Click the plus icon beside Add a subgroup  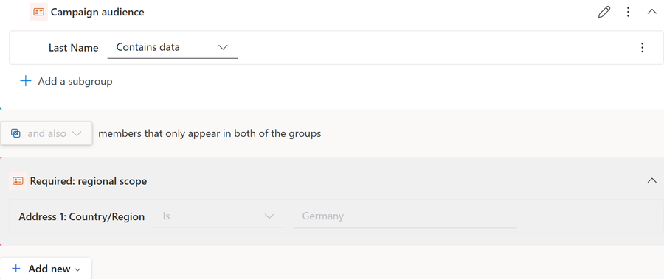26,81
